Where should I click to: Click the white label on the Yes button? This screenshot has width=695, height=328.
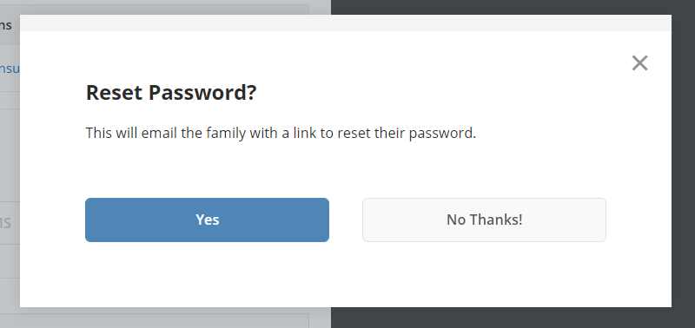click(208, 220)
